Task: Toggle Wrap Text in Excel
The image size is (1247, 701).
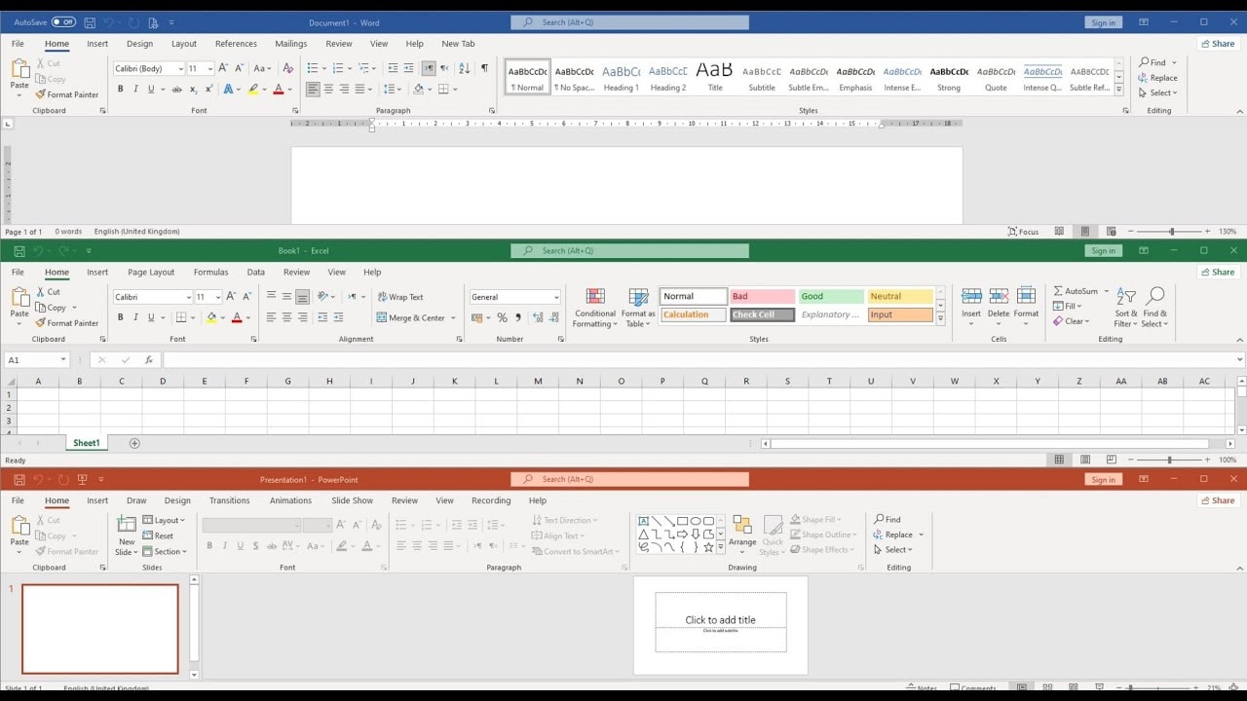Action: 399,297
